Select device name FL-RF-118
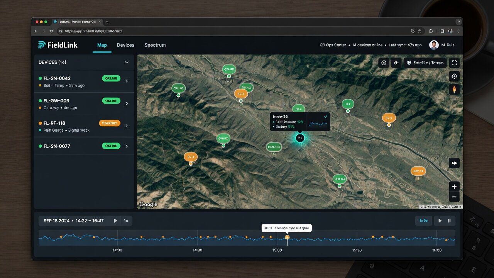Viewport: 494px width, 278px height. [x=54, y=123]
